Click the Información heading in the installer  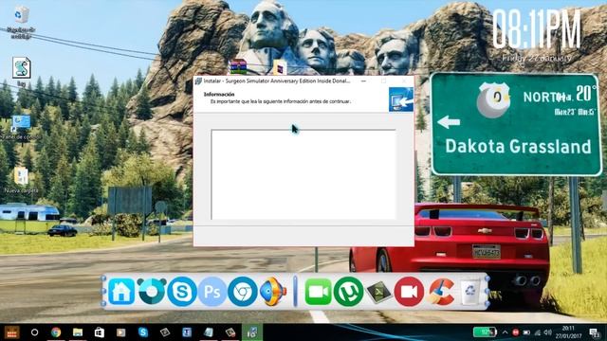tap(219, 94)
